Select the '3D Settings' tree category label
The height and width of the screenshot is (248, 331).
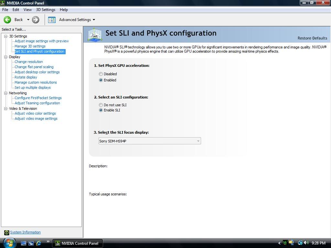pyautogui.click(x=18, y=36)
